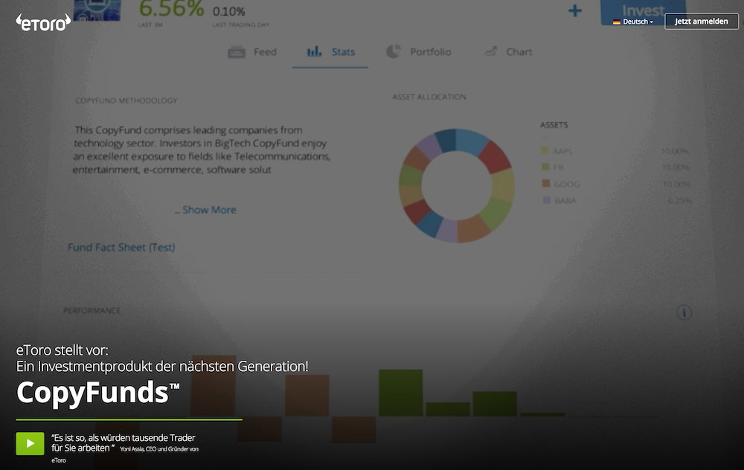
Task: Expand the methodology with Show More
Action: point(209,210)
